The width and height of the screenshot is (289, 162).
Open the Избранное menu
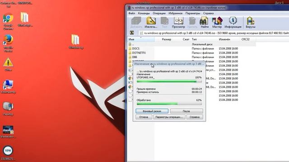pos(176,13)
